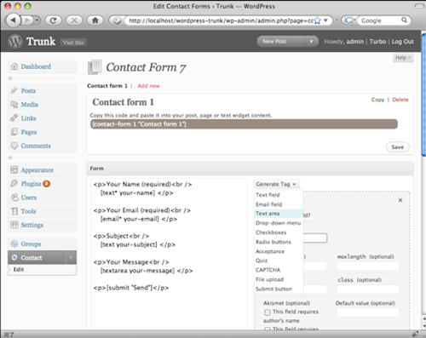Click the search magnifier icon
The height and width of the screenshot is (338, 426).
(x=404, y=20)
